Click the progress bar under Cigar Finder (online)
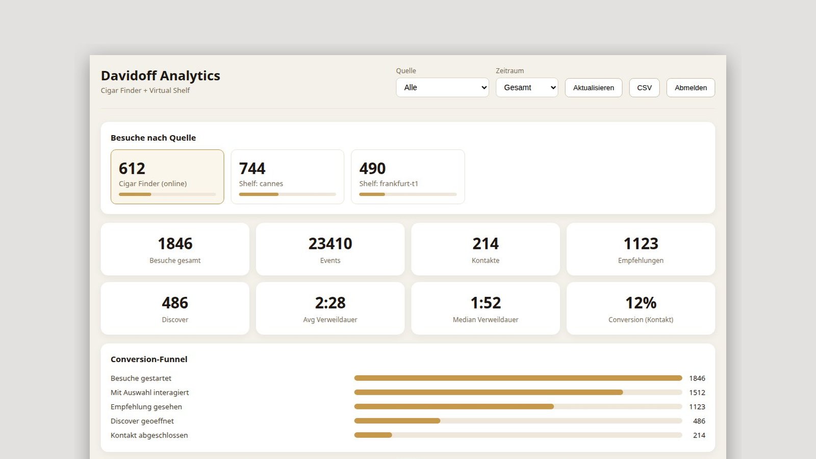 [x=167, y=194]
